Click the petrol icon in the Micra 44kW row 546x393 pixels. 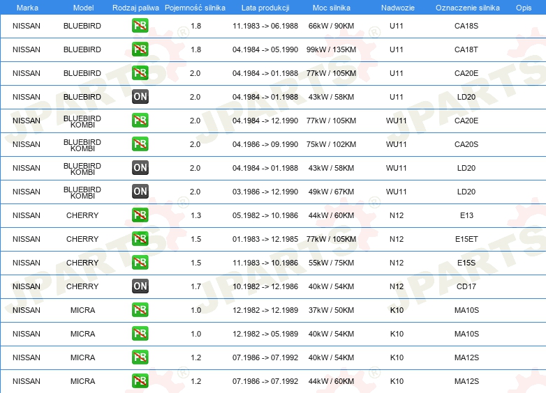(140, 381)
